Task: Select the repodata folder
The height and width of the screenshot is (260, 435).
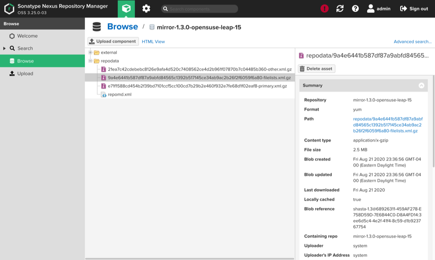Action: (x=110, y=61)
